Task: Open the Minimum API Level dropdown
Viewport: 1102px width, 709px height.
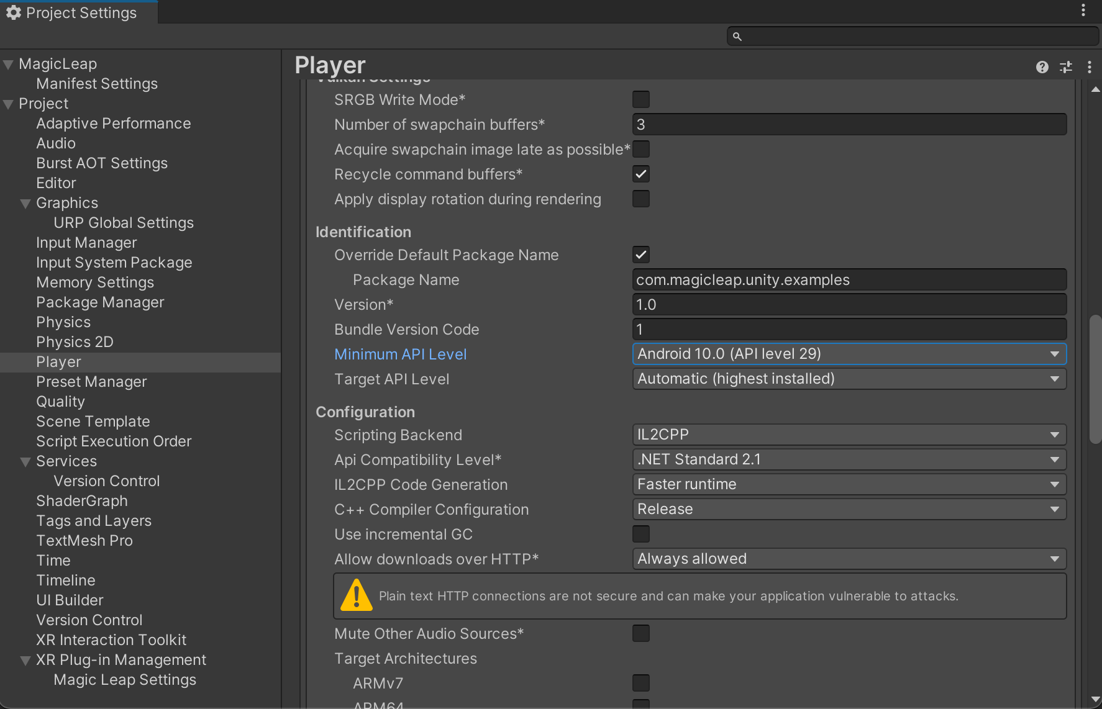Action: pos(849,354)
